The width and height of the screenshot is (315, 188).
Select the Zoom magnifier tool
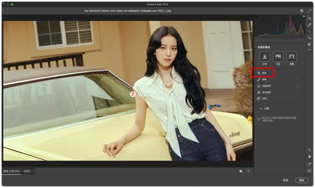click(x=309, y=150)
